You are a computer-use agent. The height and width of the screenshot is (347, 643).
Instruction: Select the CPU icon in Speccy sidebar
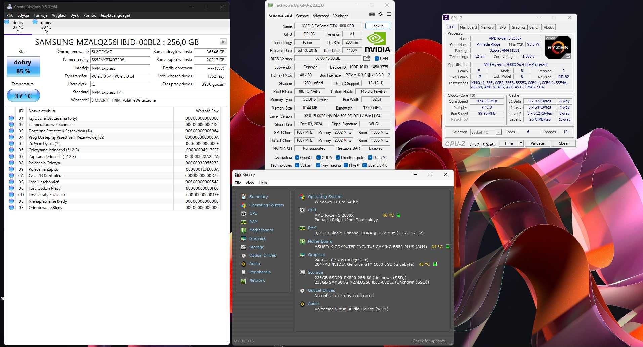coord(244,213)
